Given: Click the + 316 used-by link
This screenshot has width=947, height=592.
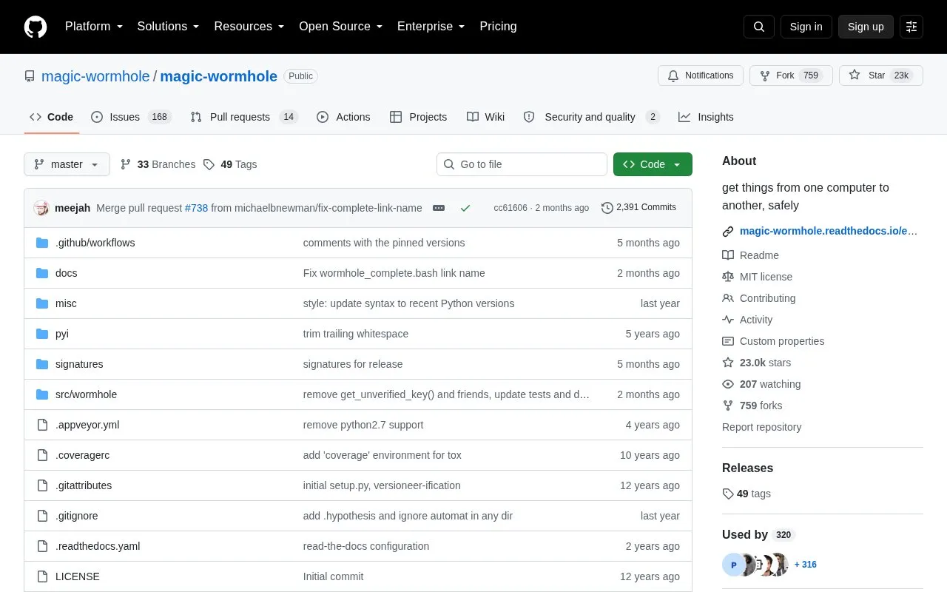Looking at the screenshot, I should 806,565.
